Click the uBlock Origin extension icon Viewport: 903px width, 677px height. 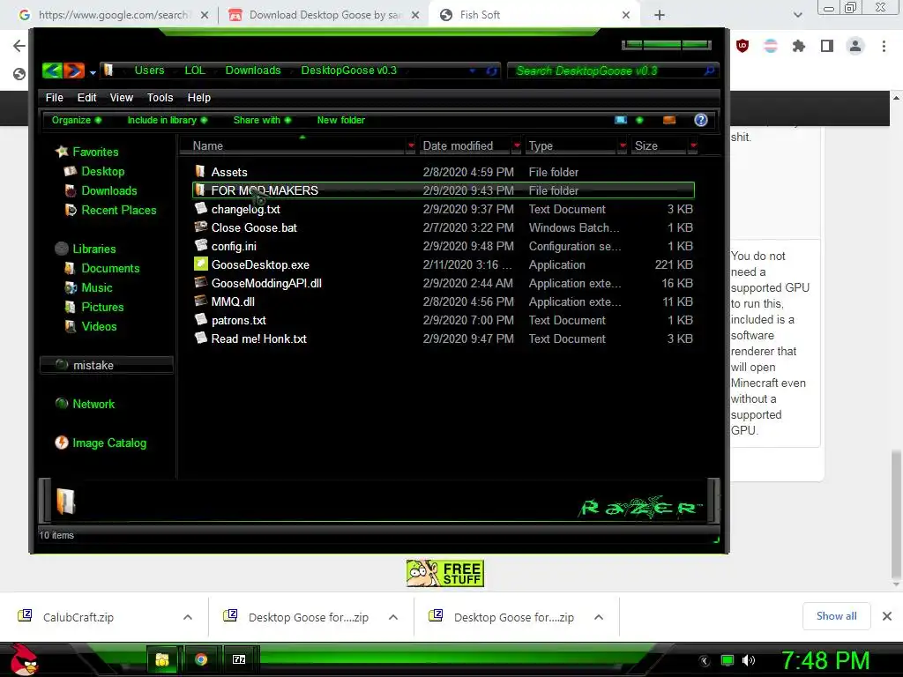[x=743, y=46]
